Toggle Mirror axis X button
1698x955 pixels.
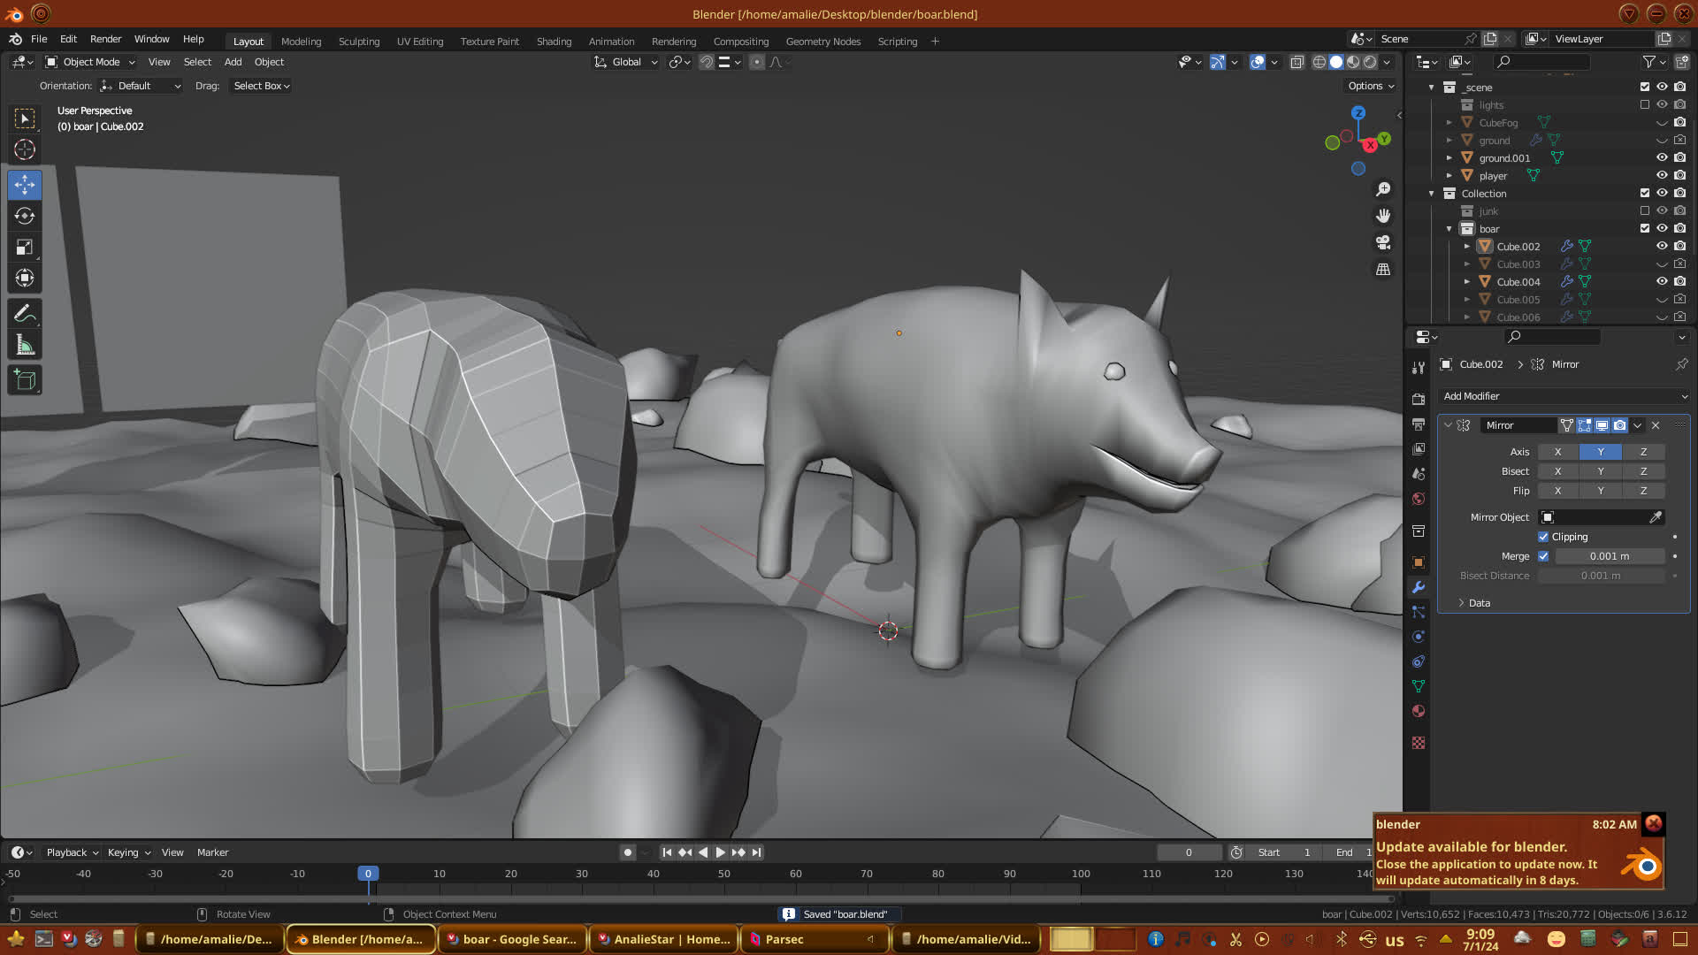coord(1557,452)
